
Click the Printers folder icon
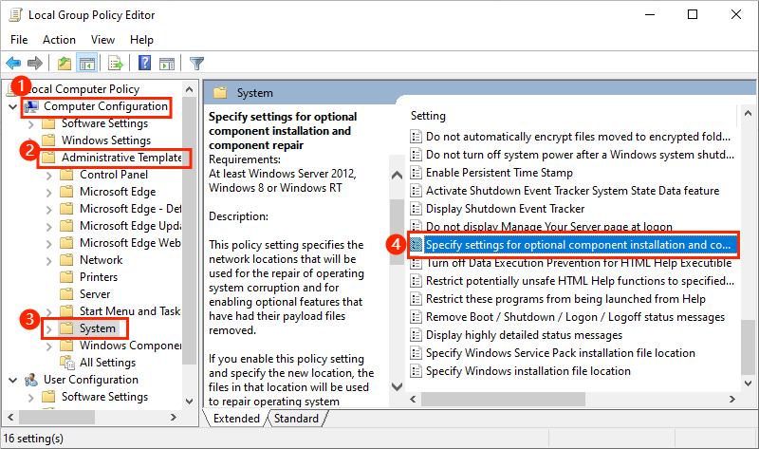(x=66, y=276)
